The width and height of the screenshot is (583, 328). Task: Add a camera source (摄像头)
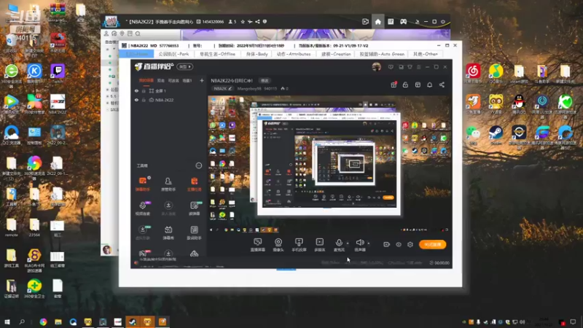click(278, 245)
